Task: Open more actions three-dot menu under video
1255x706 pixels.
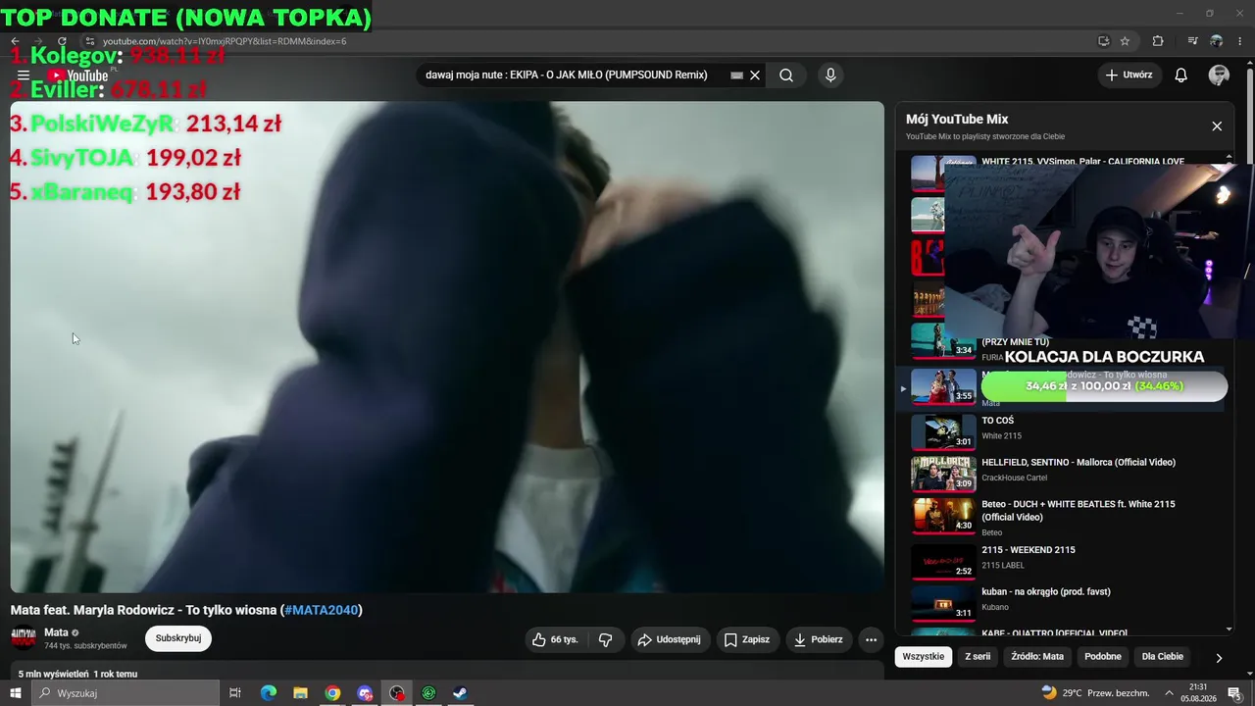Action: [871, 639]
